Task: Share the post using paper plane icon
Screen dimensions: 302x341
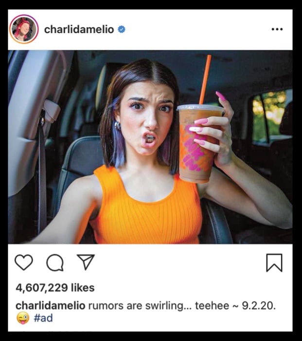Action: [86, 262]
